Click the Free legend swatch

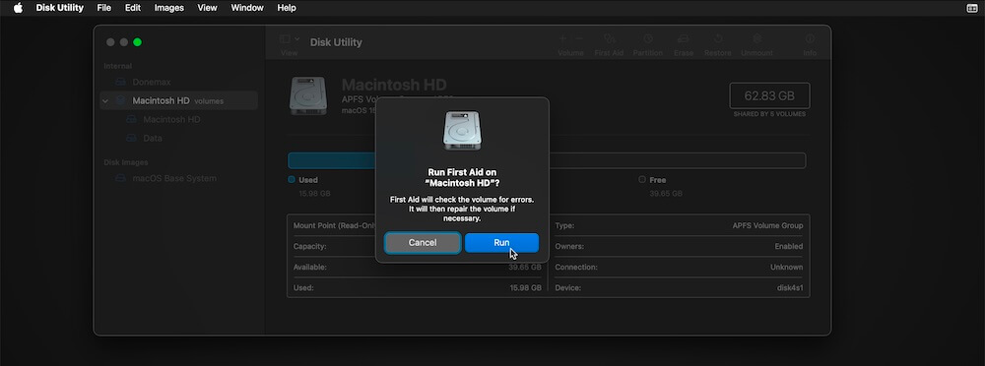(x=642, y=179)
